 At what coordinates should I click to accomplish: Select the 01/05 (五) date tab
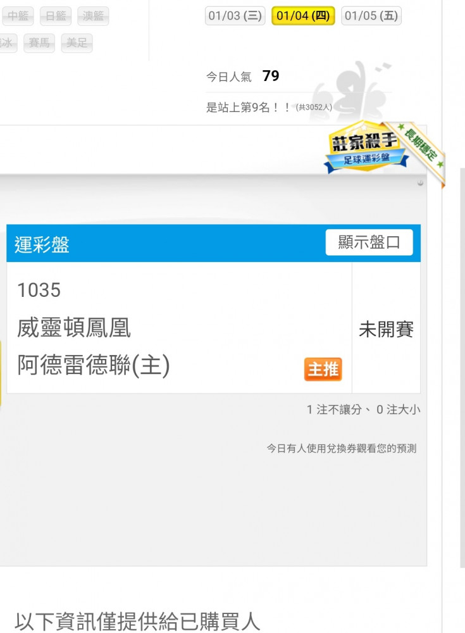pos(371,16)
